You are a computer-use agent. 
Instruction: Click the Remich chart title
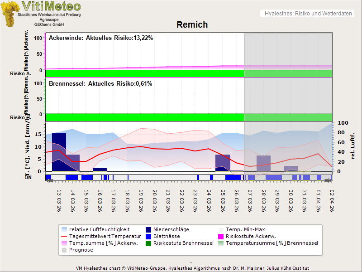tap(192, 25)
